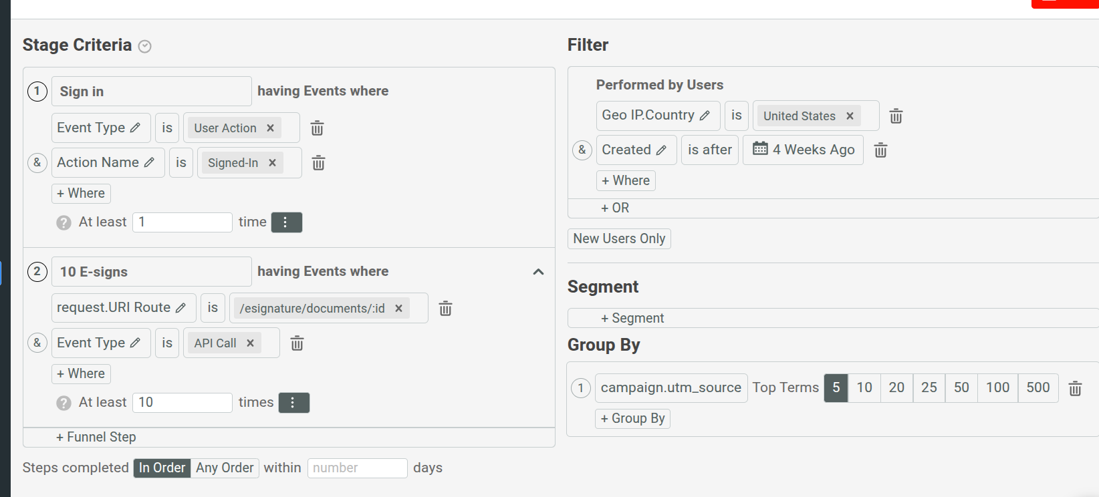The width and height of the screenshot is (1099, 497).
Task: Open the 'is' operator for Signed-In
Action: (x=180, y=162)
